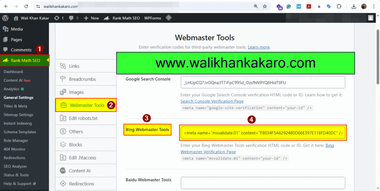Switch to Content AI settings tab

86,171
